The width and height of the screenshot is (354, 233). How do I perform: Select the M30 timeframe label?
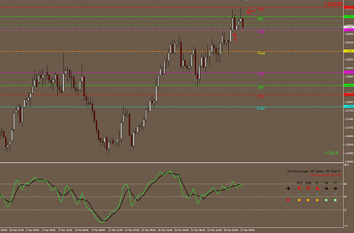(308, 183)
